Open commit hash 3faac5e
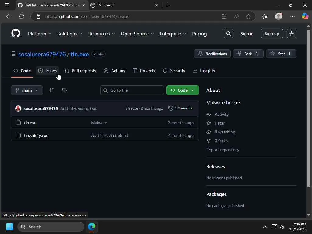312x234 pixels. click(132, 108)
